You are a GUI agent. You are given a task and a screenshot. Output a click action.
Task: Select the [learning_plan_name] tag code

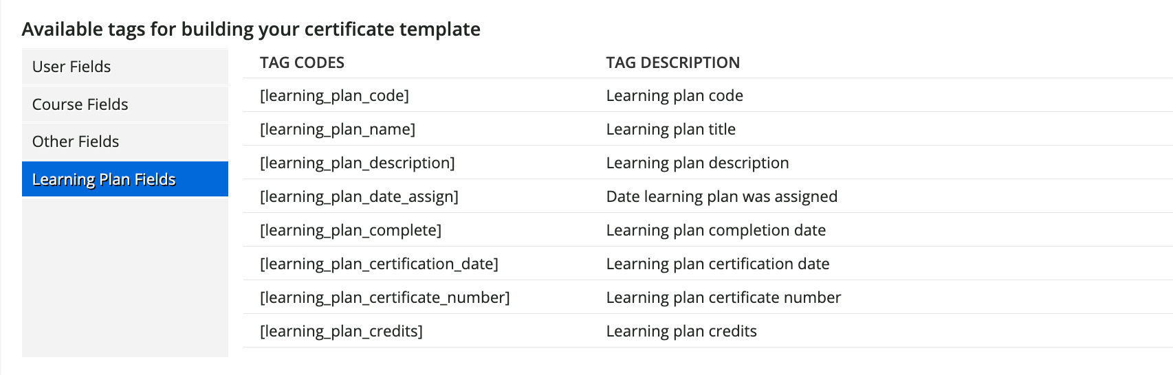[x=338, y=129]
